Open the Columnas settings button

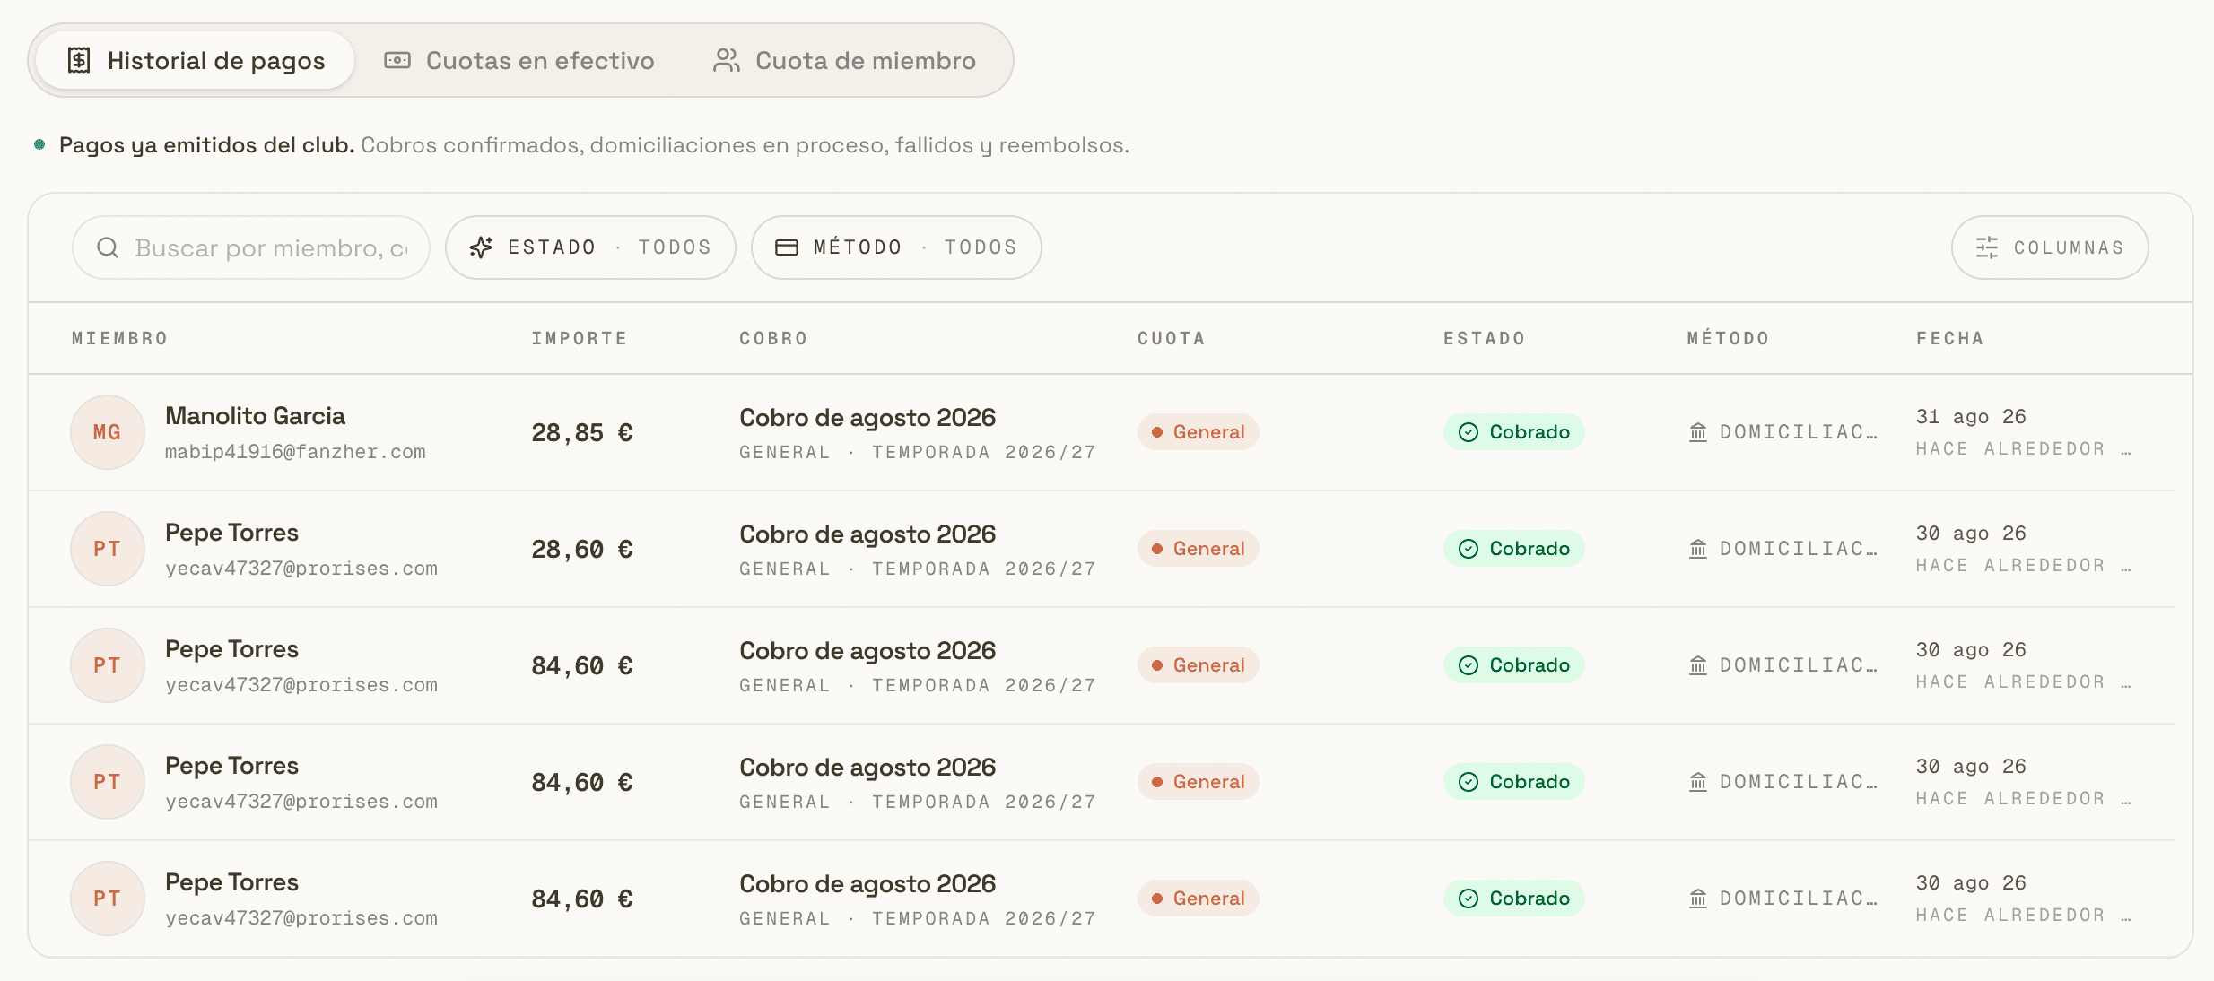click(x=2050, y=247)
